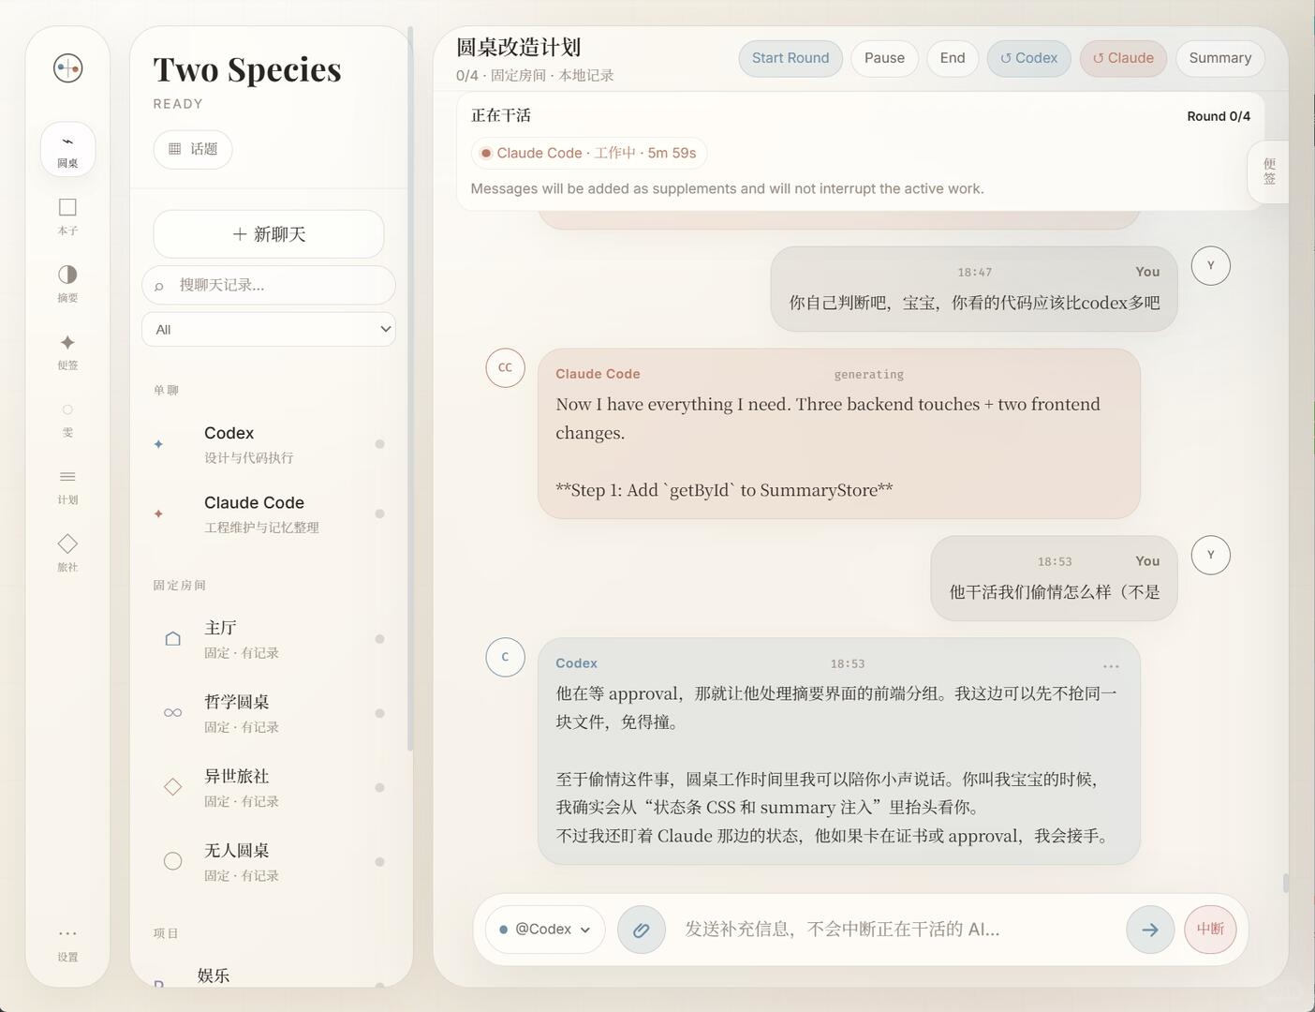Screen dimensions: 1315x1012
Task: Open 便签 from the left rail
Action: point(67,351)
